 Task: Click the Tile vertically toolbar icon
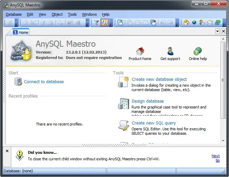click(145, 23)
